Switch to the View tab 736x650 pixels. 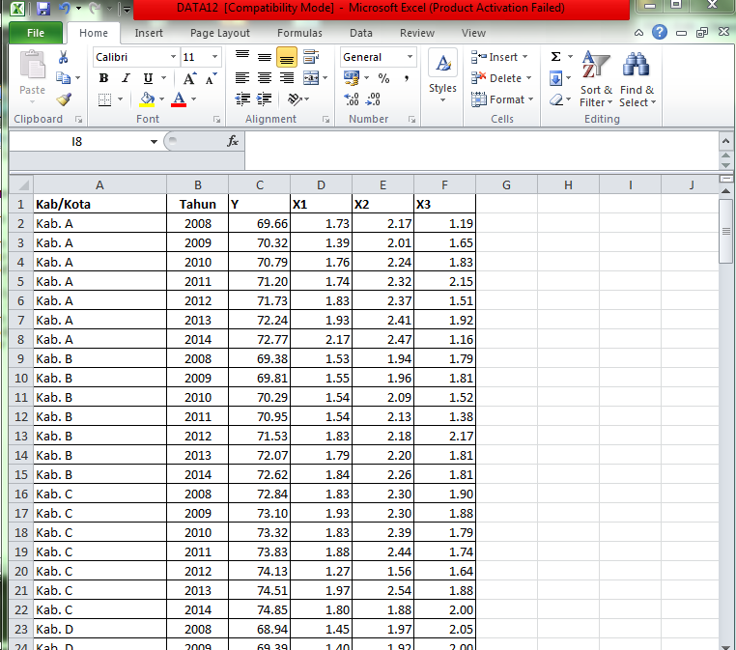[473, 33]
